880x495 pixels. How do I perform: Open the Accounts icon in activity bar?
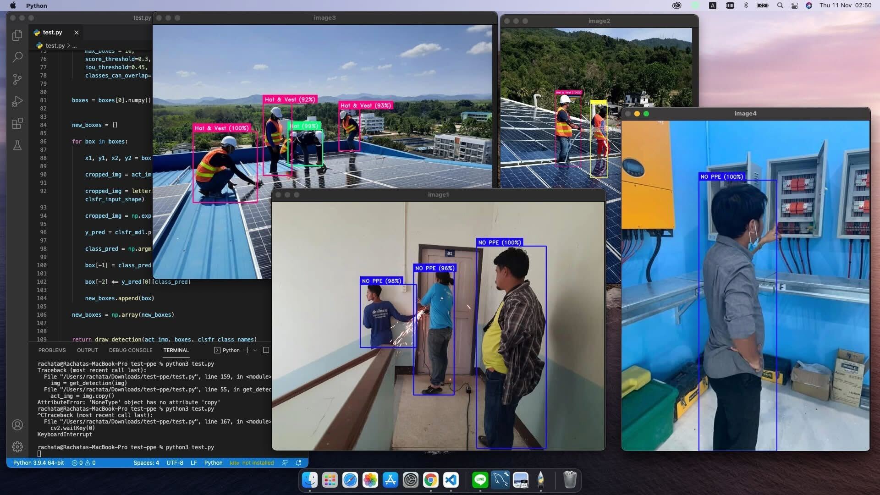coord(17,425)
